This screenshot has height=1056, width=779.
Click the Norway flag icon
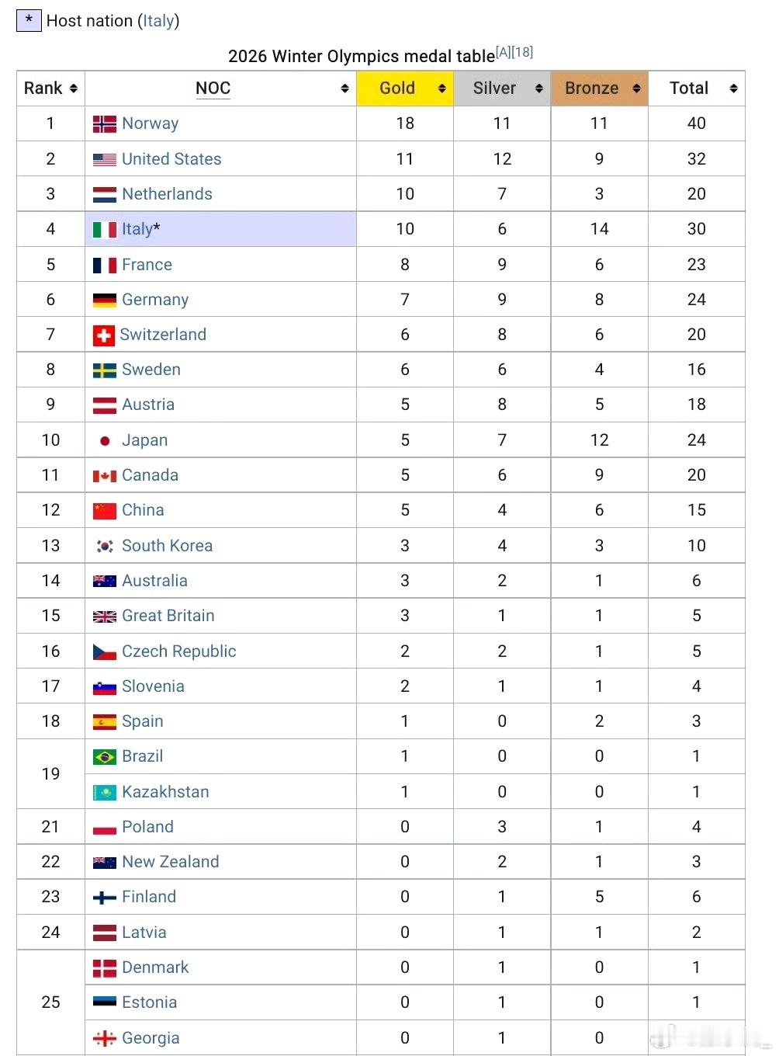click(105, 124)
